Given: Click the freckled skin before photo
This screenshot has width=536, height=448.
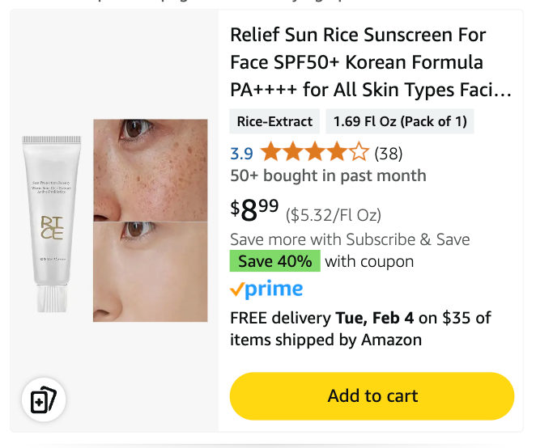Looking at the screenshot, I should (x=150, y=170).
